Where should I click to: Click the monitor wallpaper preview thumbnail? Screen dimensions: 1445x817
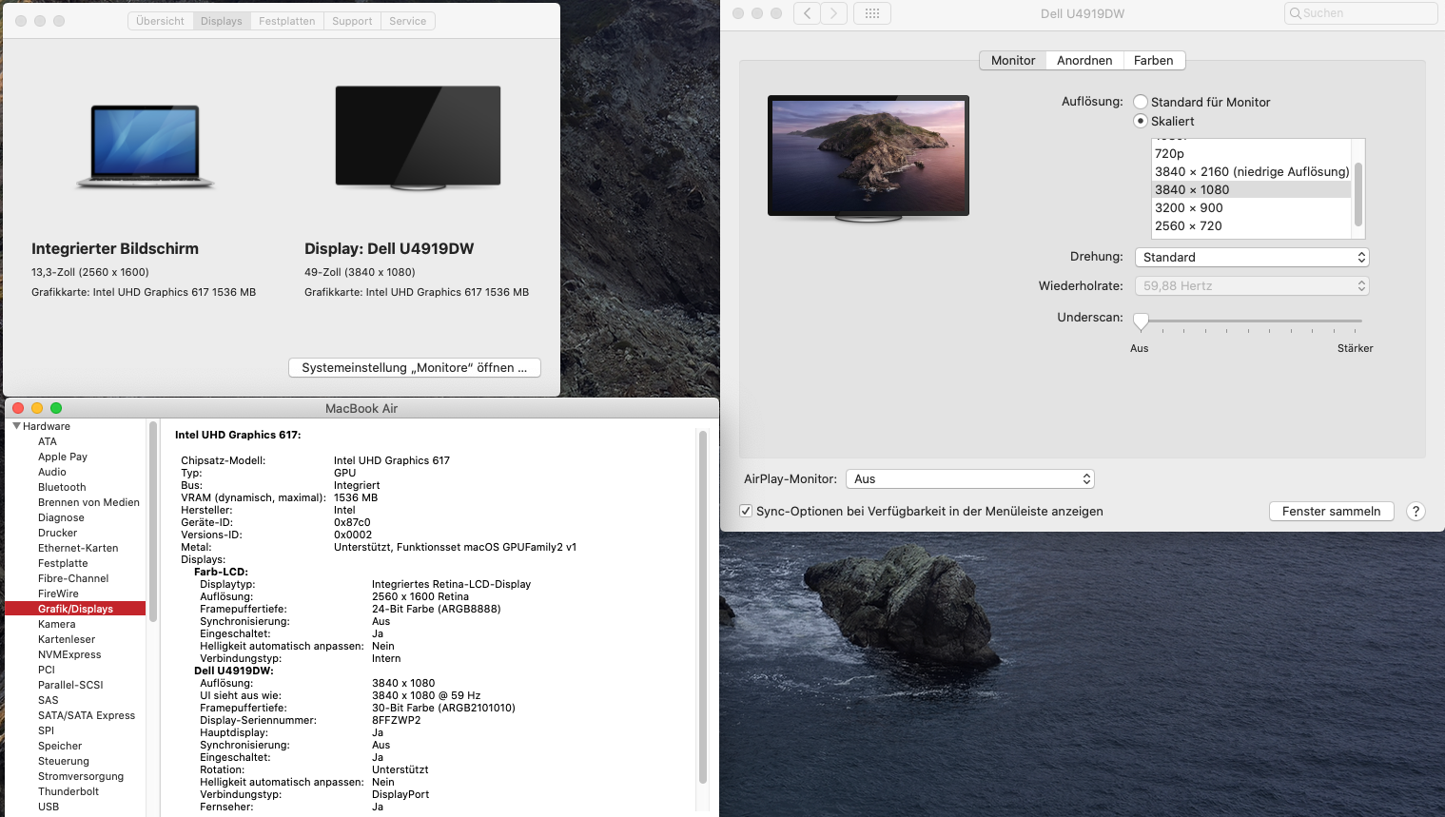(869, 158)
